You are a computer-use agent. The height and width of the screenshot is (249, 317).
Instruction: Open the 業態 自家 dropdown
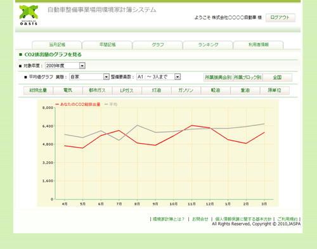pyautogui.click(x=89, y=77)
